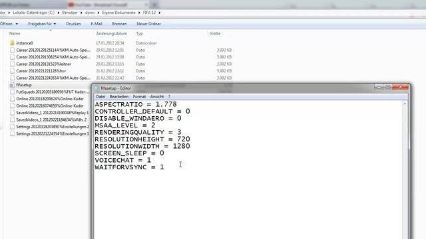Expand arrow after domi breadcrumb
This screenshot has width=426, height=239.
pos(99,13)
